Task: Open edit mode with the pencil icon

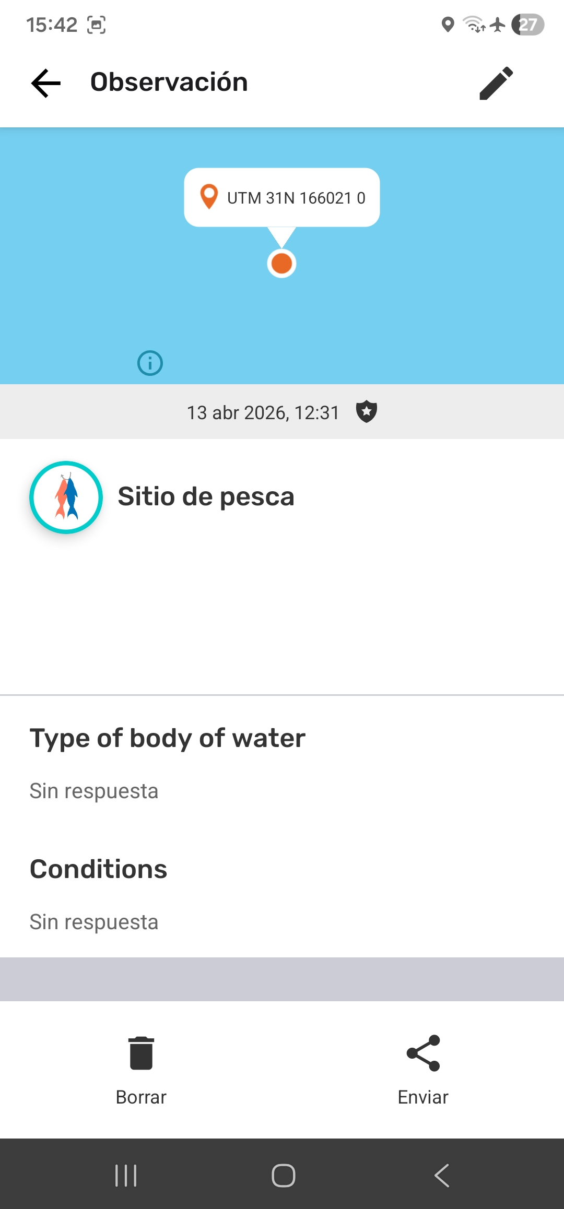Action: (496, 82)
